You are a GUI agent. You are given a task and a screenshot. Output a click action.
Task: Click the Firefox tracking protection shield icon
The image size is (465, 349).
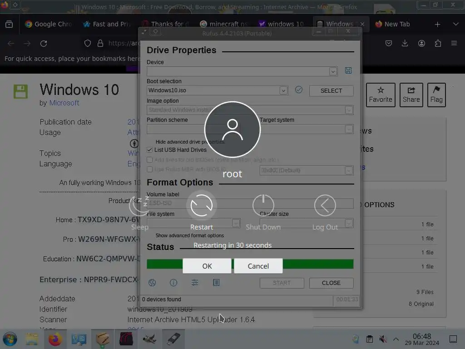pyautogui.click(x=88, y=43)
